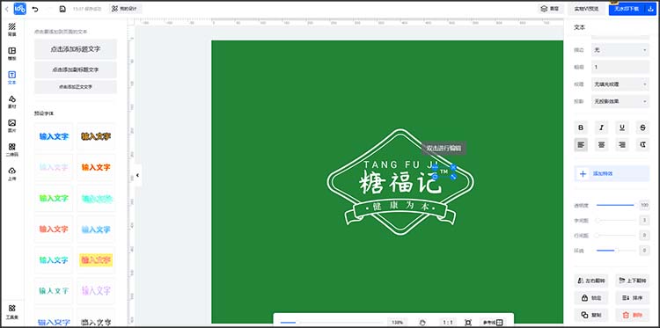This screenshot has width=660, height=328.
Task: Open the 素材 materials panel in sidebar
Action: 12,101
